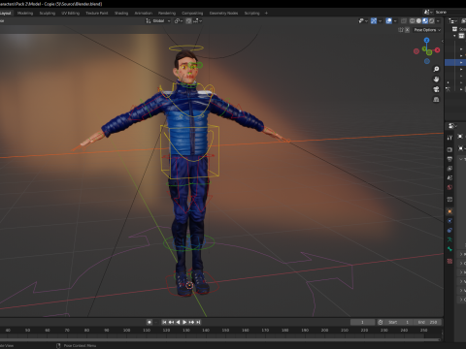
Task: Collapse the viewport sidebar arrow
Action: tap(442, 41)
